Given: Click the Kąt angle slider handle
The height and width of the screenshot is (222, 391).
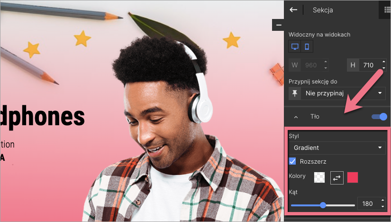Looking at the screenshot, I should click(323, 205).
